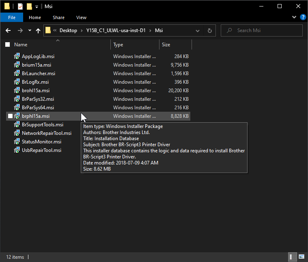The image size is (308, 262).
Task: Select the file name BrParSys64.msi
Action: coord(38,108)
